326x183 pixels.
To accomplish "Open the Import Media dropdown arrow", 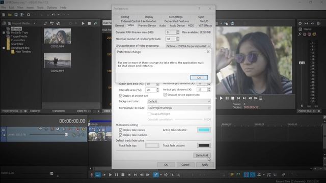I will click(x=35, y=23).
